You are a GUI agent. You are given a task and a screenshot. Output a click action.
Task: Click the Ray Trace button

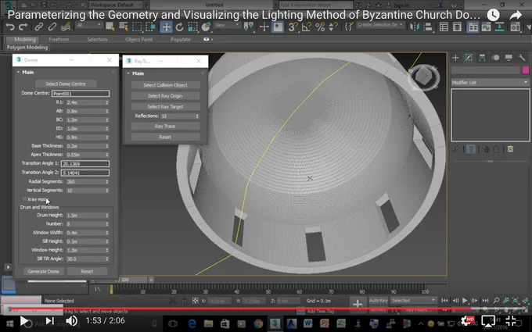(165, 126)
